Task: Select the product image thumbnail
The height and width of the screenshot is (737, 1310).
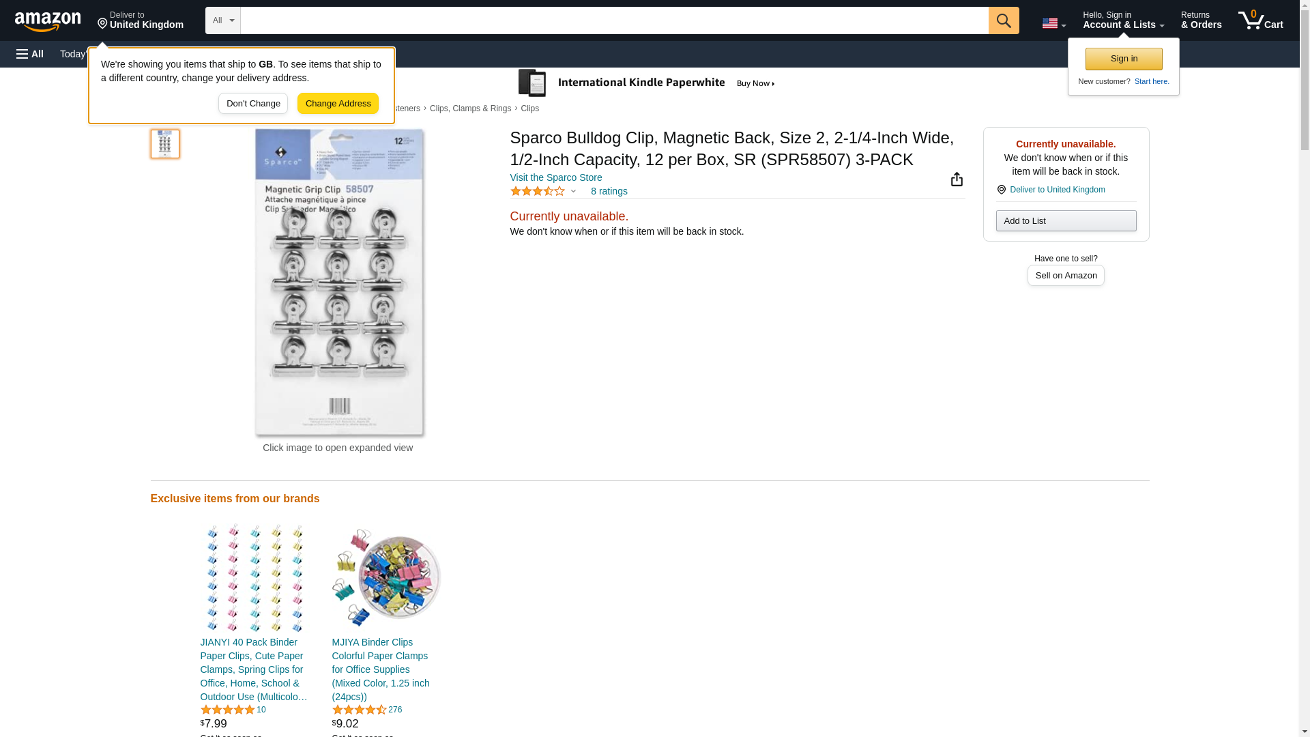Action: (x=164, y=144)
